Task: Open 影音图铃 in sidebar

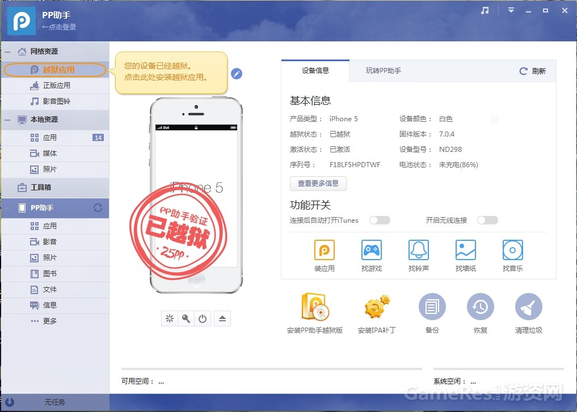Action: 55,101
